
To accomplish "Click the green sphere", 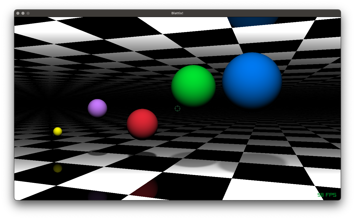I will click(193, 86).
